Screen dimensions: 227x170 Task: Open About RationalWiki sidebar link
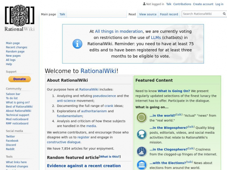click(x=19, y=111)
